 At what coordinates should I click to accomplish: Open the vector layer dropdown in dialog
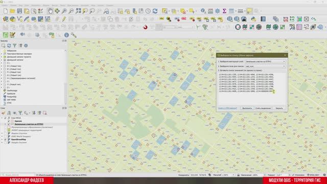(x=265, y=61)
